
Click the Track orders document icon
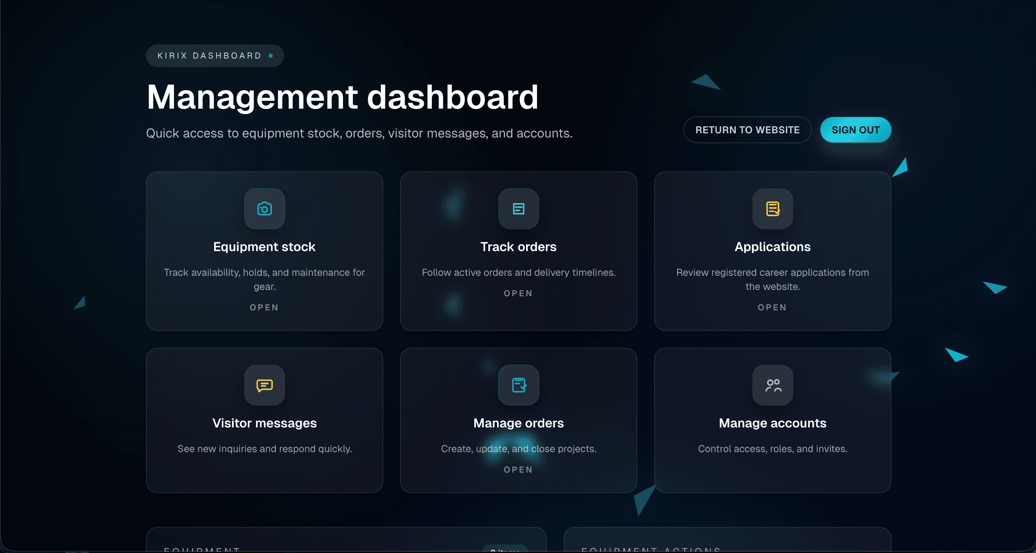point(518,208)
